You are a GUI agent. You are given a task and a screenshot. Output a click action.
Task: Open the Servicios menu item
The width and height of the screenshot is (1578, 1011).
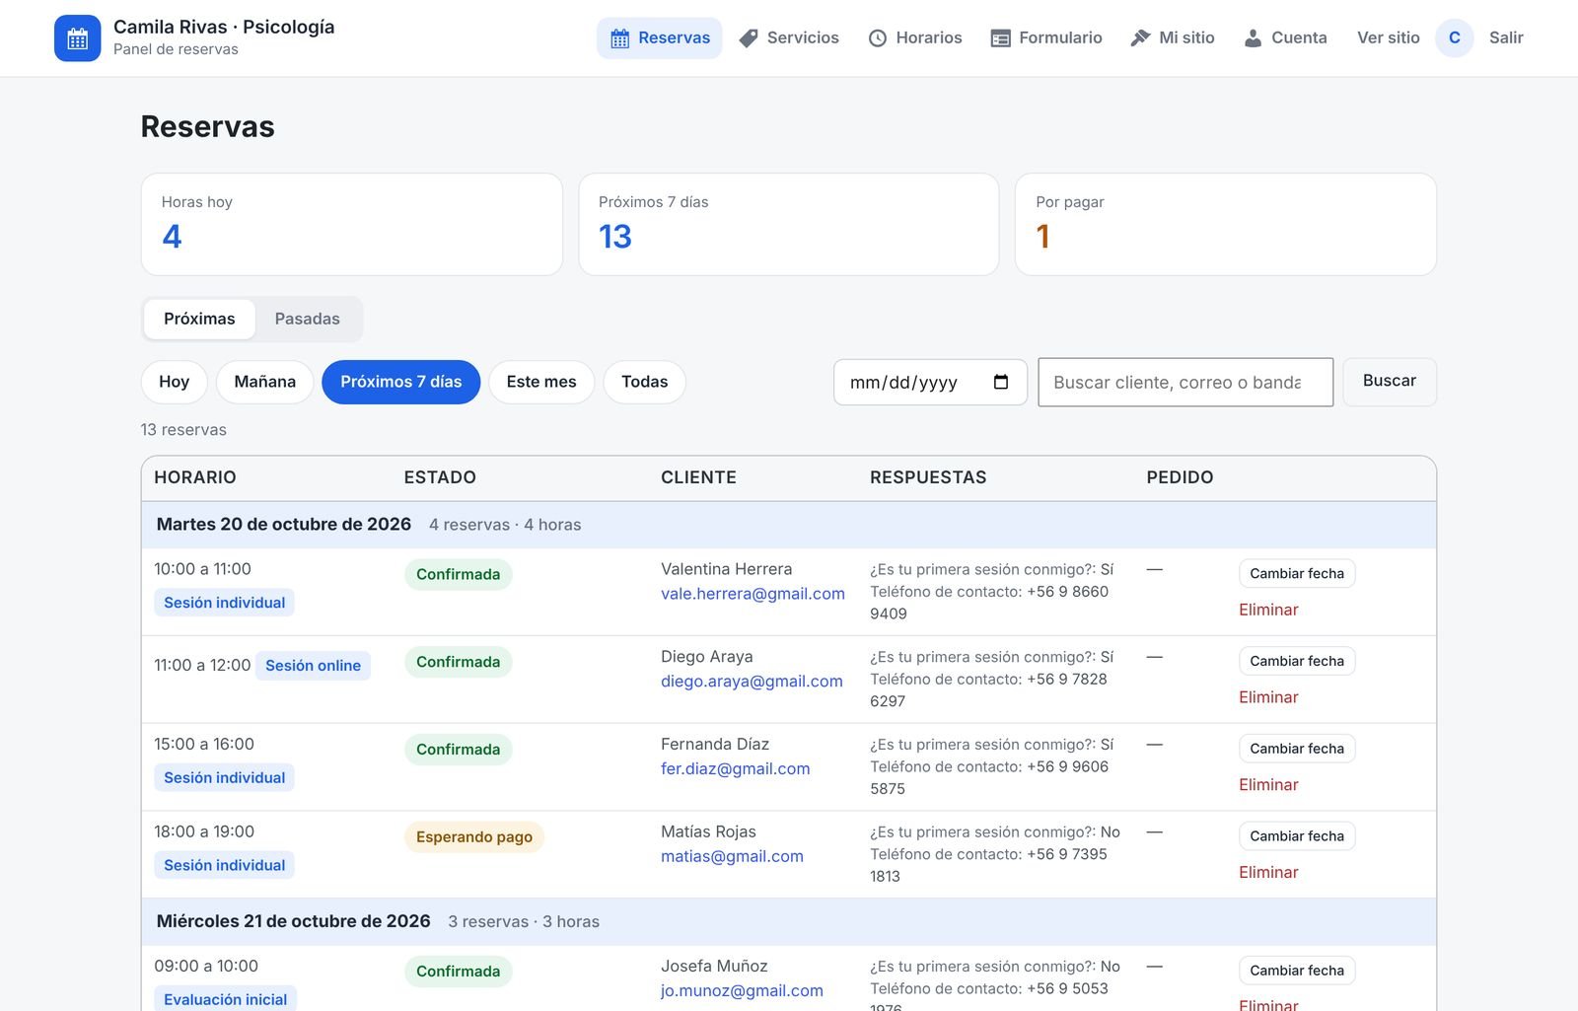[x=789, y=37]
